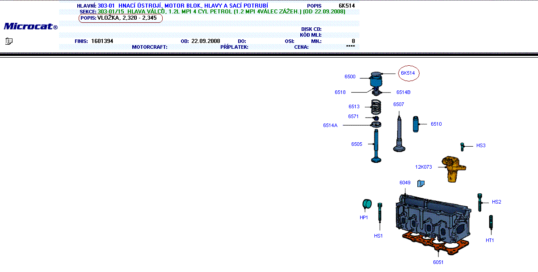Click the small blue note icon beside 6049
This screenshot has height=272, width=538.
click(420, 183)
